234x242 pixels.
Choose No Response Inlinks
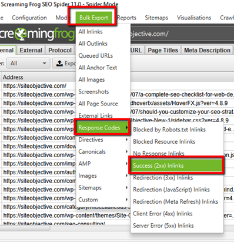click(177, 153)
